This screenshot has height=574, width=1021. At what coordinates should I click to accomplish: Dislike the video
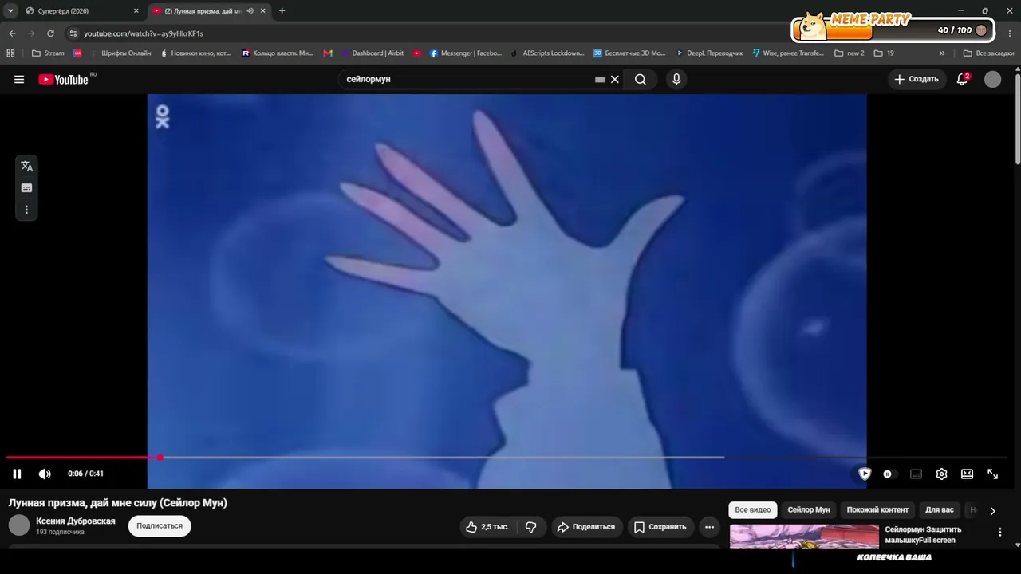[x=531, y=527]
